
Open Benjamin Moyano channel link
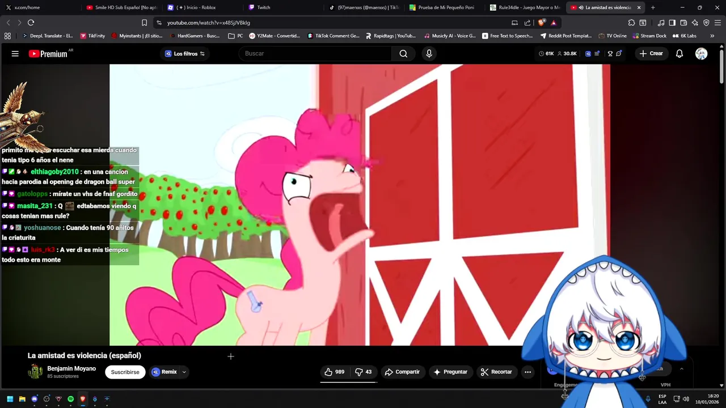tap(71, 368)
